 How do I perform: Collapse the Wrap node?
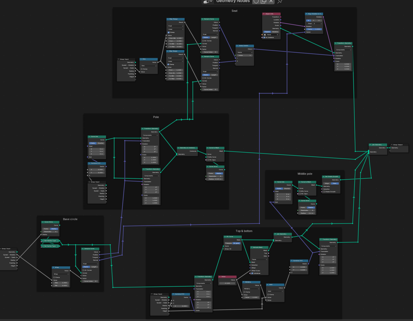coord(54,267)
